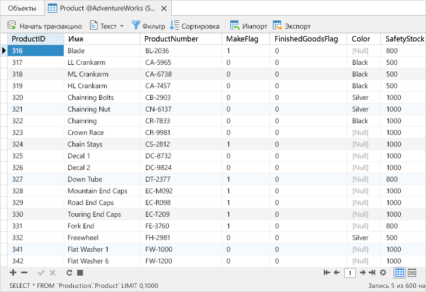Discard changes with the X icon

(53, 273)
